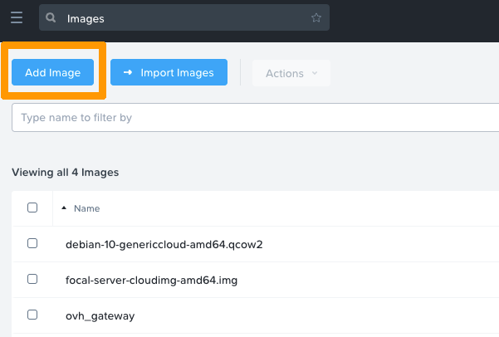
Task: Expand the Actions dropdown
Action: [291, 73]
